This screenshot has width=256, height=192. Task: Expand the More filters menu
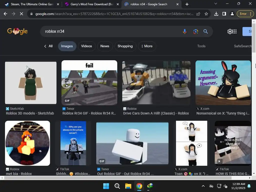147,46
